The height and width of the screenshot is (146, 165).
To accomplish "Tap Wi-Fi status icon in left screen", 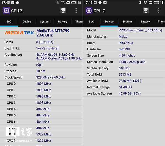I will (x=63, y=2).
